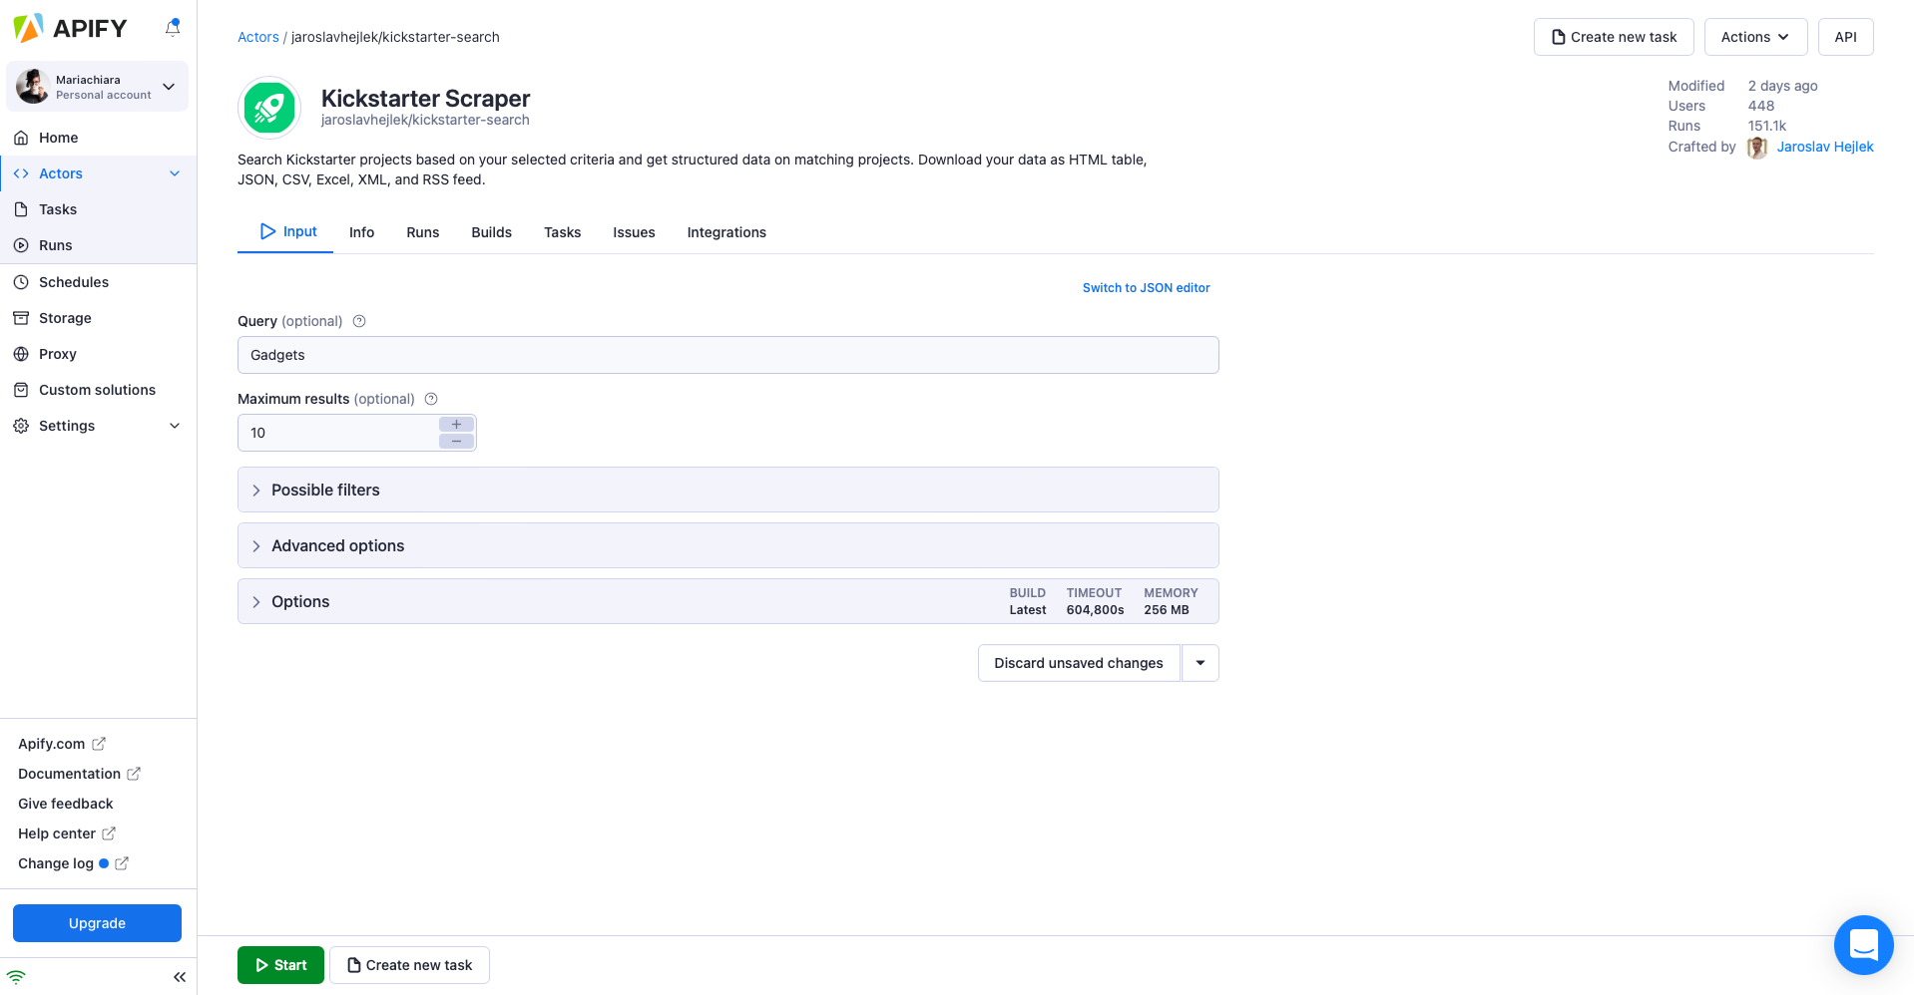Start the Kickstarter Scraper run

[x=280, y=964]
